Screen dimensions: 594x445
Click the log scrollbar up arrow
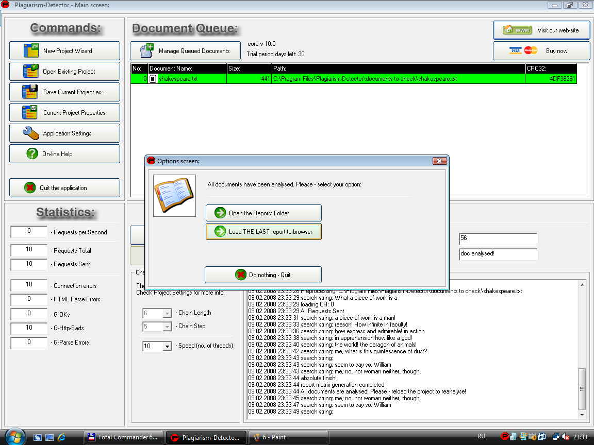(x=582, y=284)
